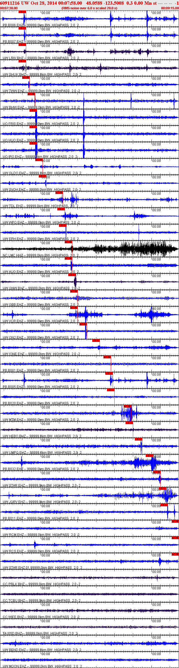This screenshot has width=179, height=668.
Task: Select the 'UW LRIV BHZ' station label
Action: coord(13,58)
